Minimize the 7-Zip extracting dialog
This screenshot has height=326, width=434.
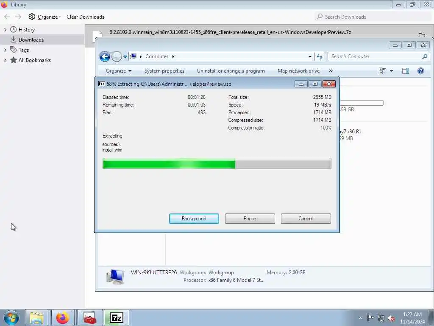pos(301,84)
